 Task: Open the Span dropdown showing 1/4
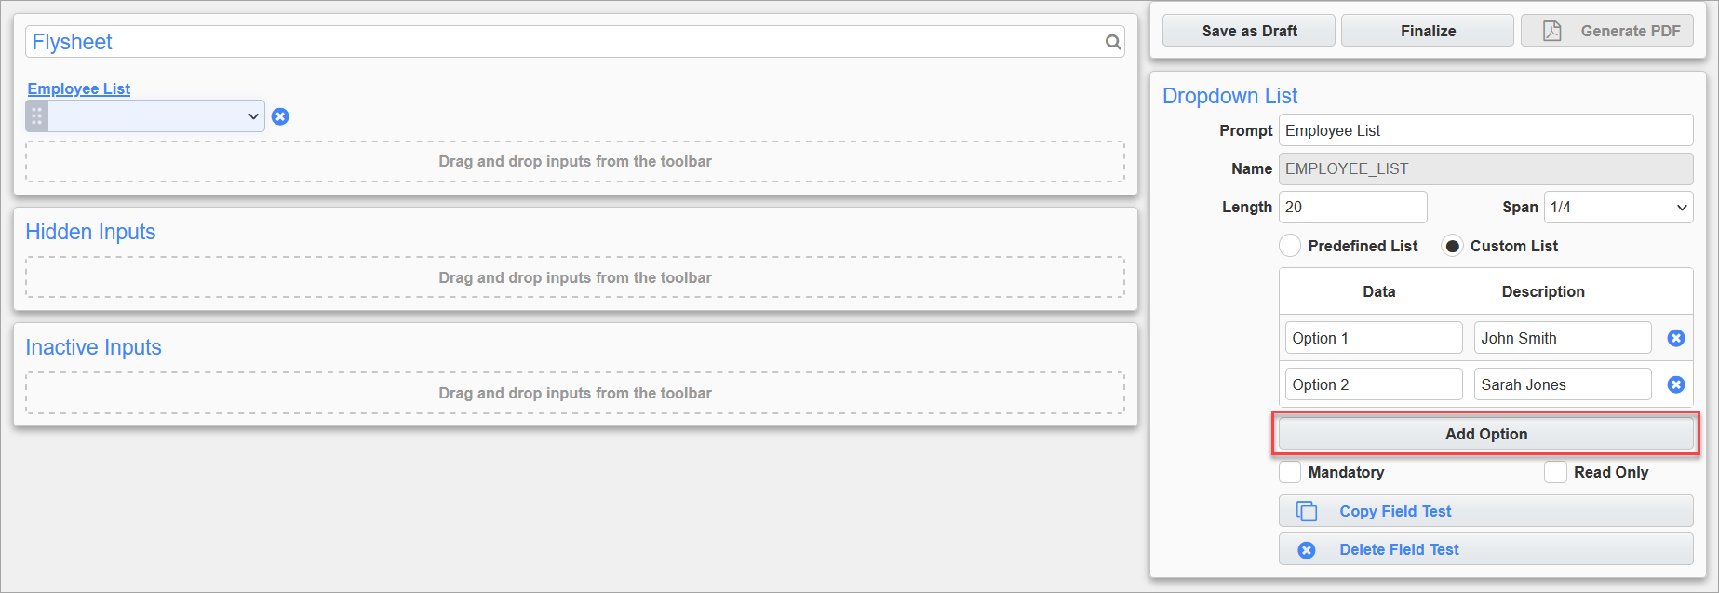coord(1618,207)
